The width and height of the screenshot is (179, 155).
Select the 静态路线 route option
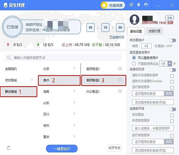point(19,92)
